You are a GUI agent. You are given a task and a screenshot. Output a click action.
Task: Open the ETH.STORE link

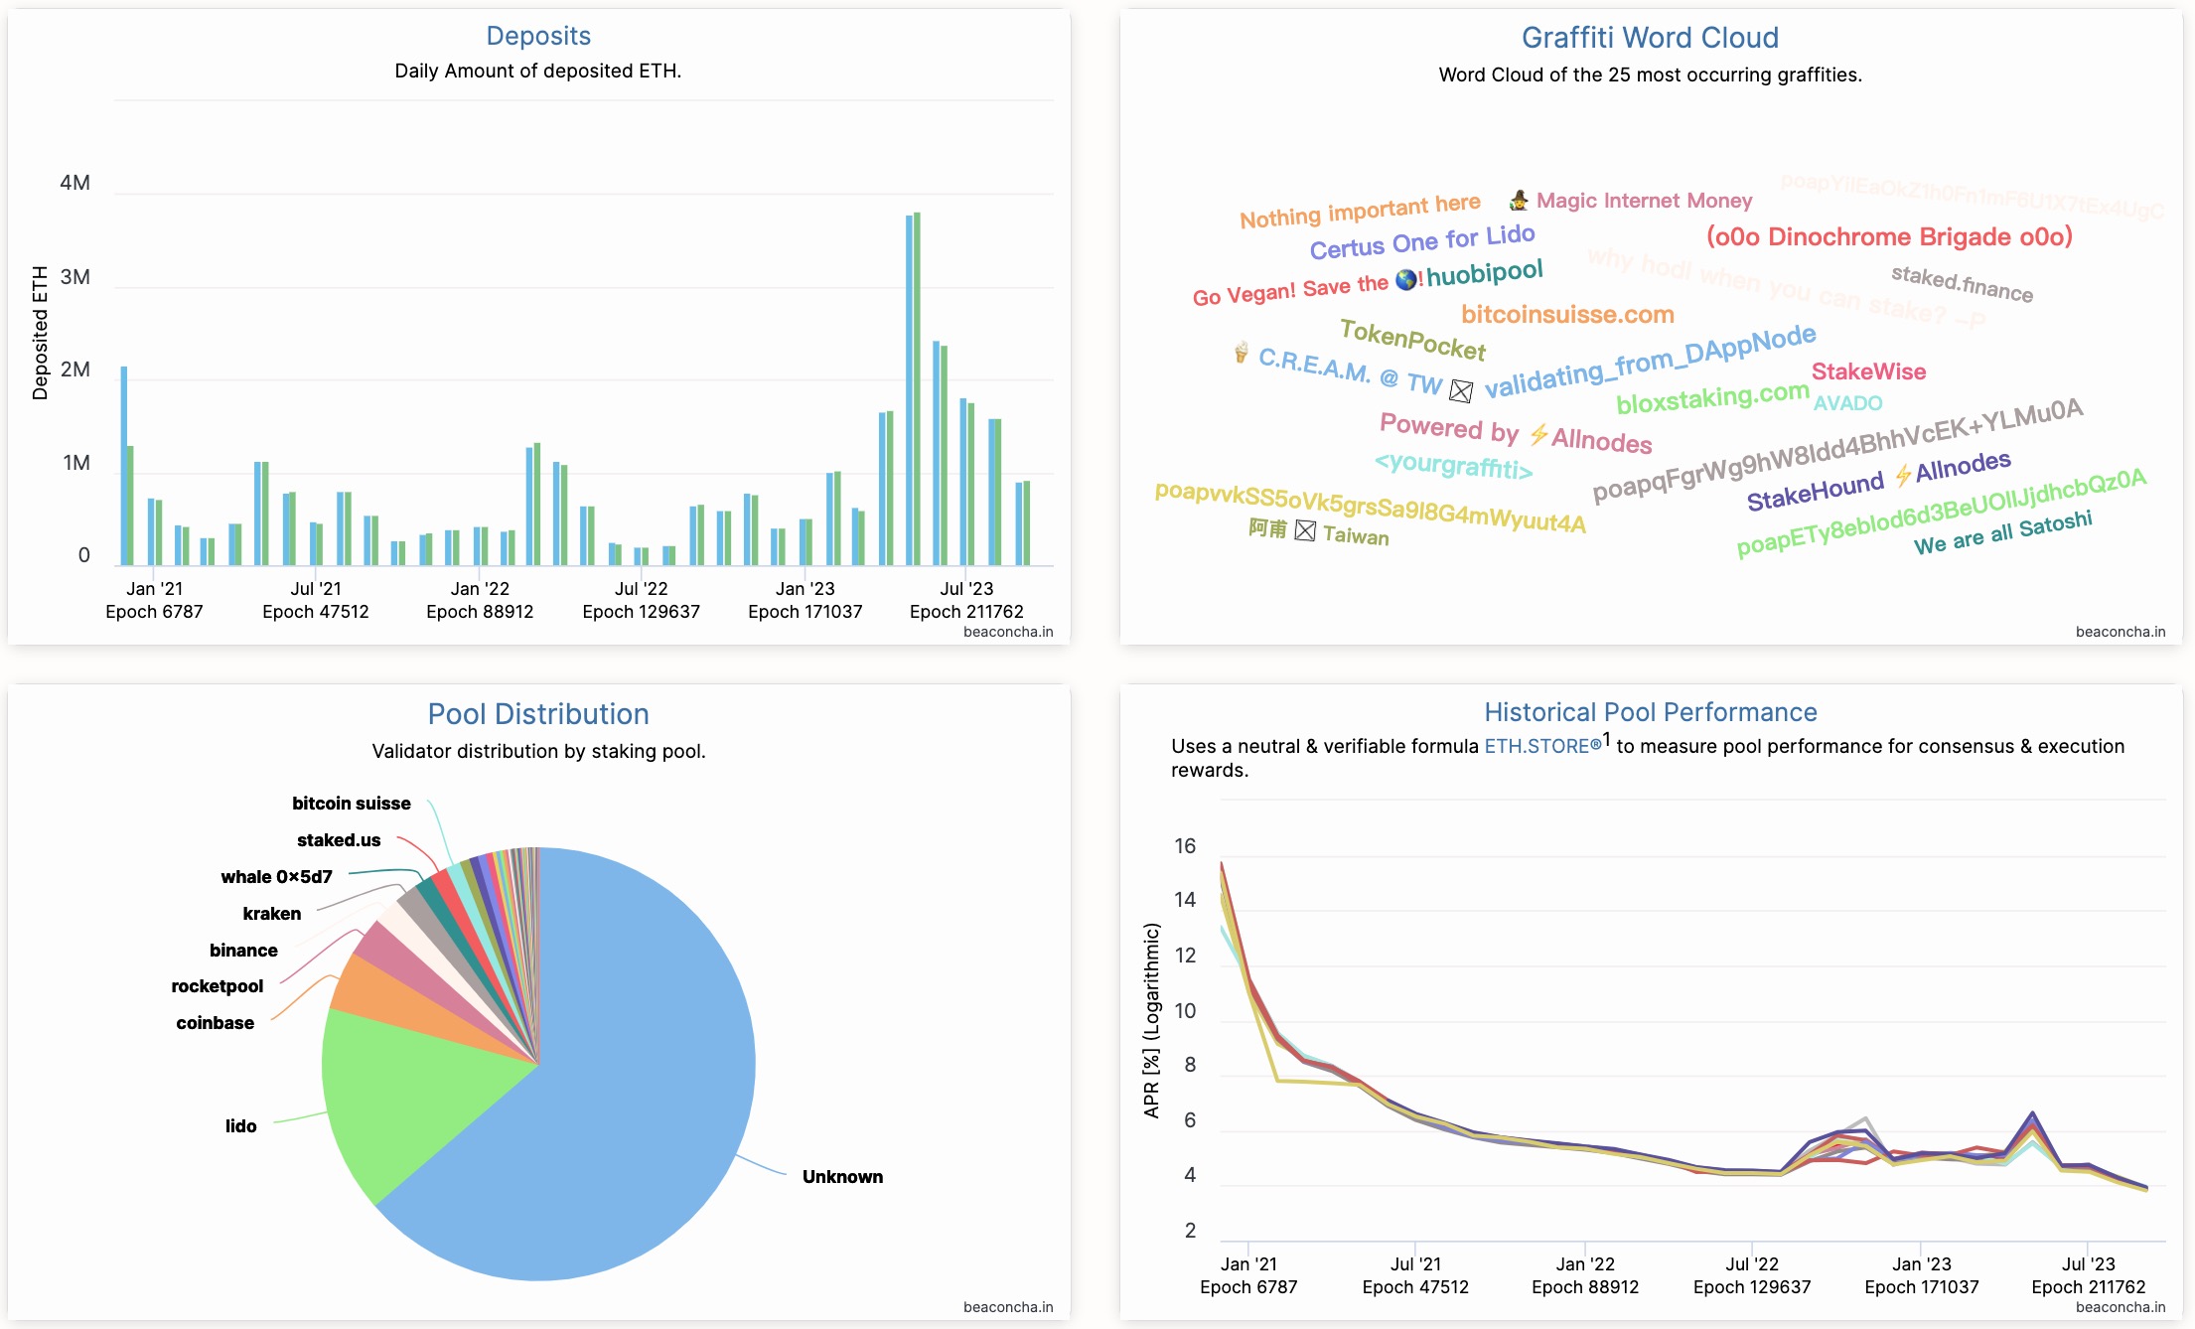tap(1542, 746)
